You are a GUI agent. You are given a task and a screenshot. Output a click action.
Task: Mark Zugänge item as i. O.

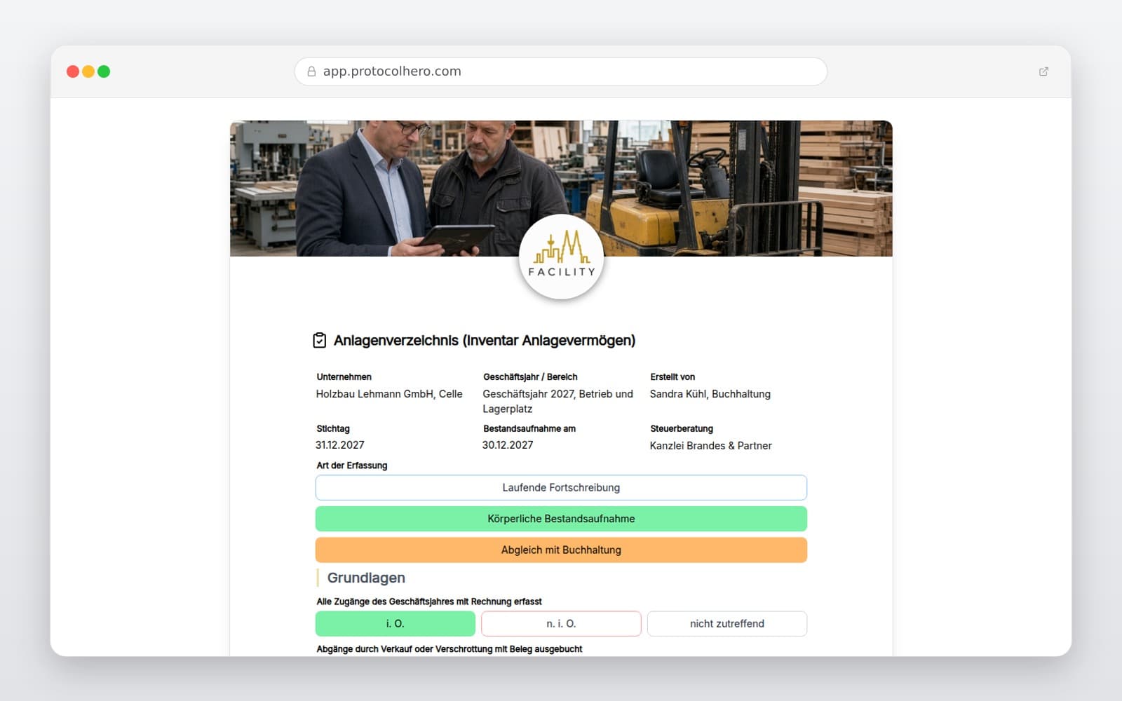[396, 623]
